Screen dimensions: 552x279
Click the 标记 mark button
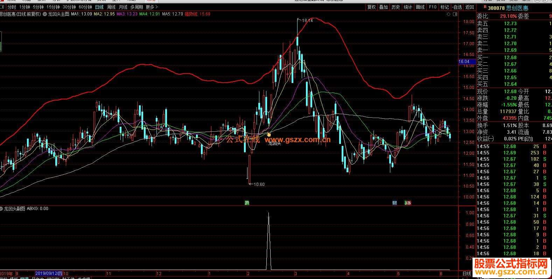click(445, 7)
